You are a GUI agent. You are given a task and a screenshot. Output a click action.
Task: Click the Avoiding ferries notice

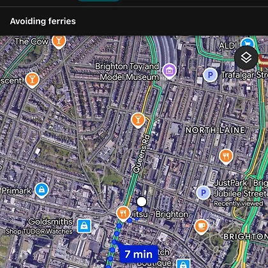point(43,21)
